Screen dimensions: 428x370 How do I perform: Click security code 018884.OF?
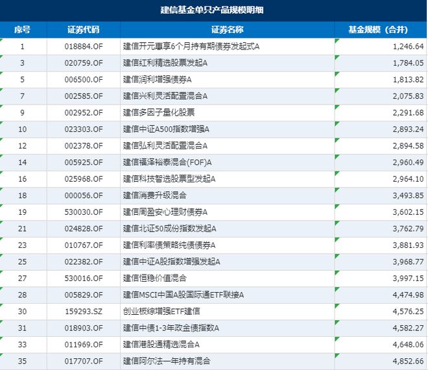(x=84, y=47)
